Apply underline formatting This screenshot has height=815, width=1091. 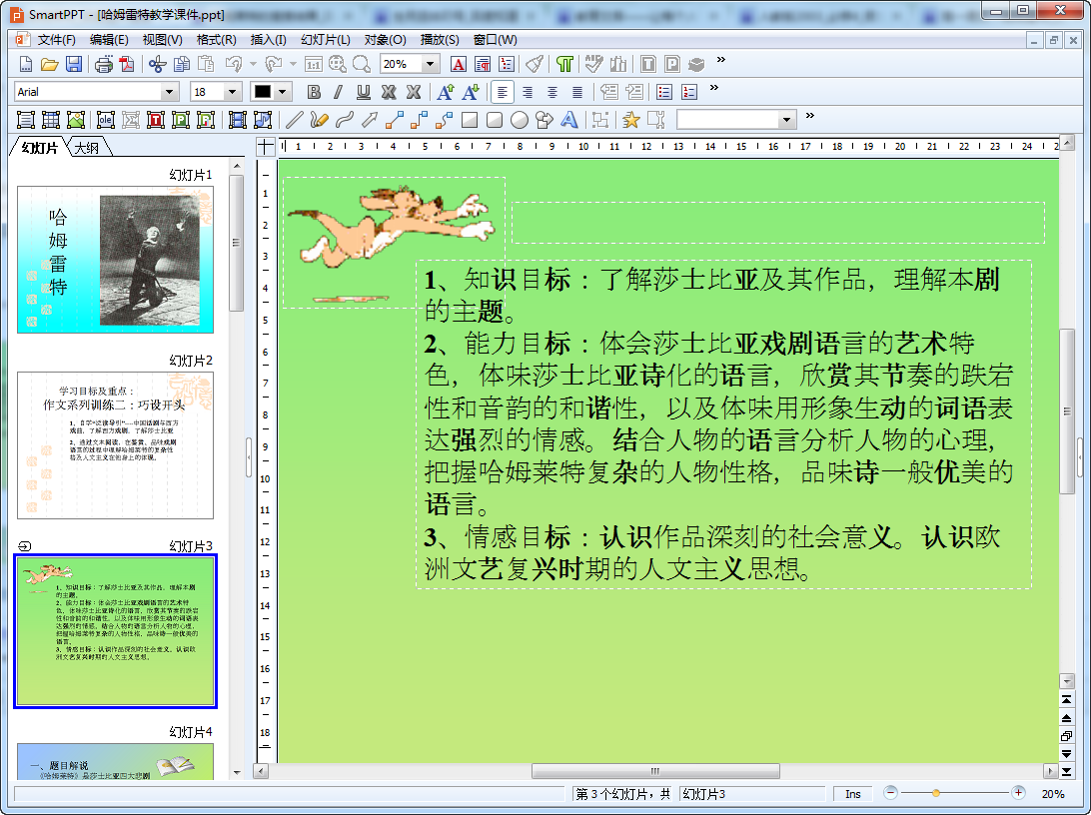point(364,92)
